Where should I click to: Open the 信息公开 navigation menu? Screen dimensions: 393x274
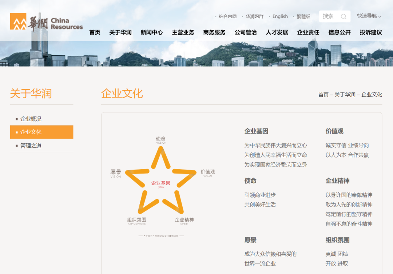pyautogui.click(x=340, y=32)
